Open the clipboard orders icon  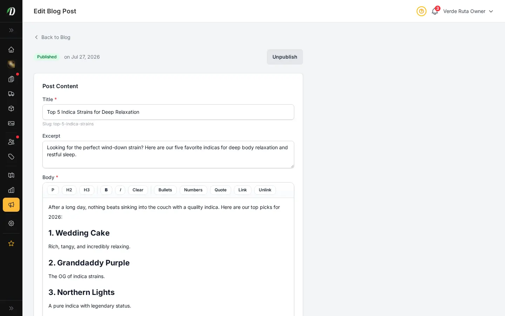coord(11,79)
